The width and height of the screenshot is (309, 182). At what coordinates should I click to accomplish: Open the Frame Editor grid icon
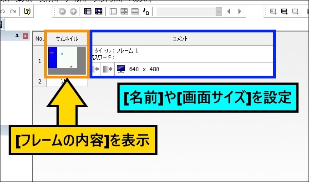pyautogui.click(x=99, y=11)
